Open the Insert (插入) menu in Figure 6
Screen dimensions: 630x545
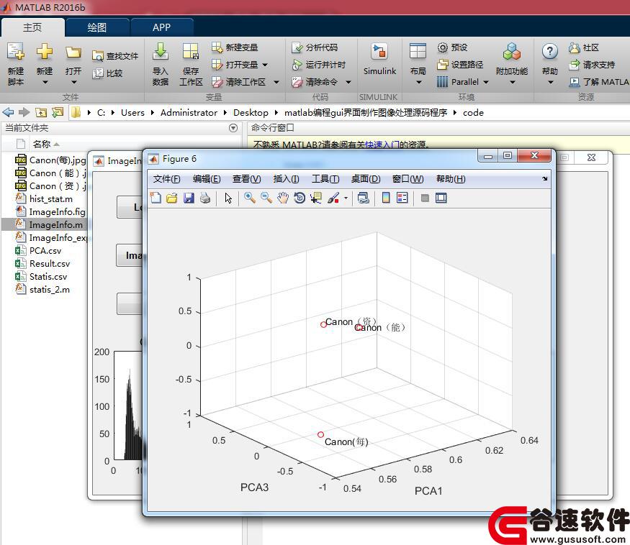pyautogui.click(x=286, y=179)
